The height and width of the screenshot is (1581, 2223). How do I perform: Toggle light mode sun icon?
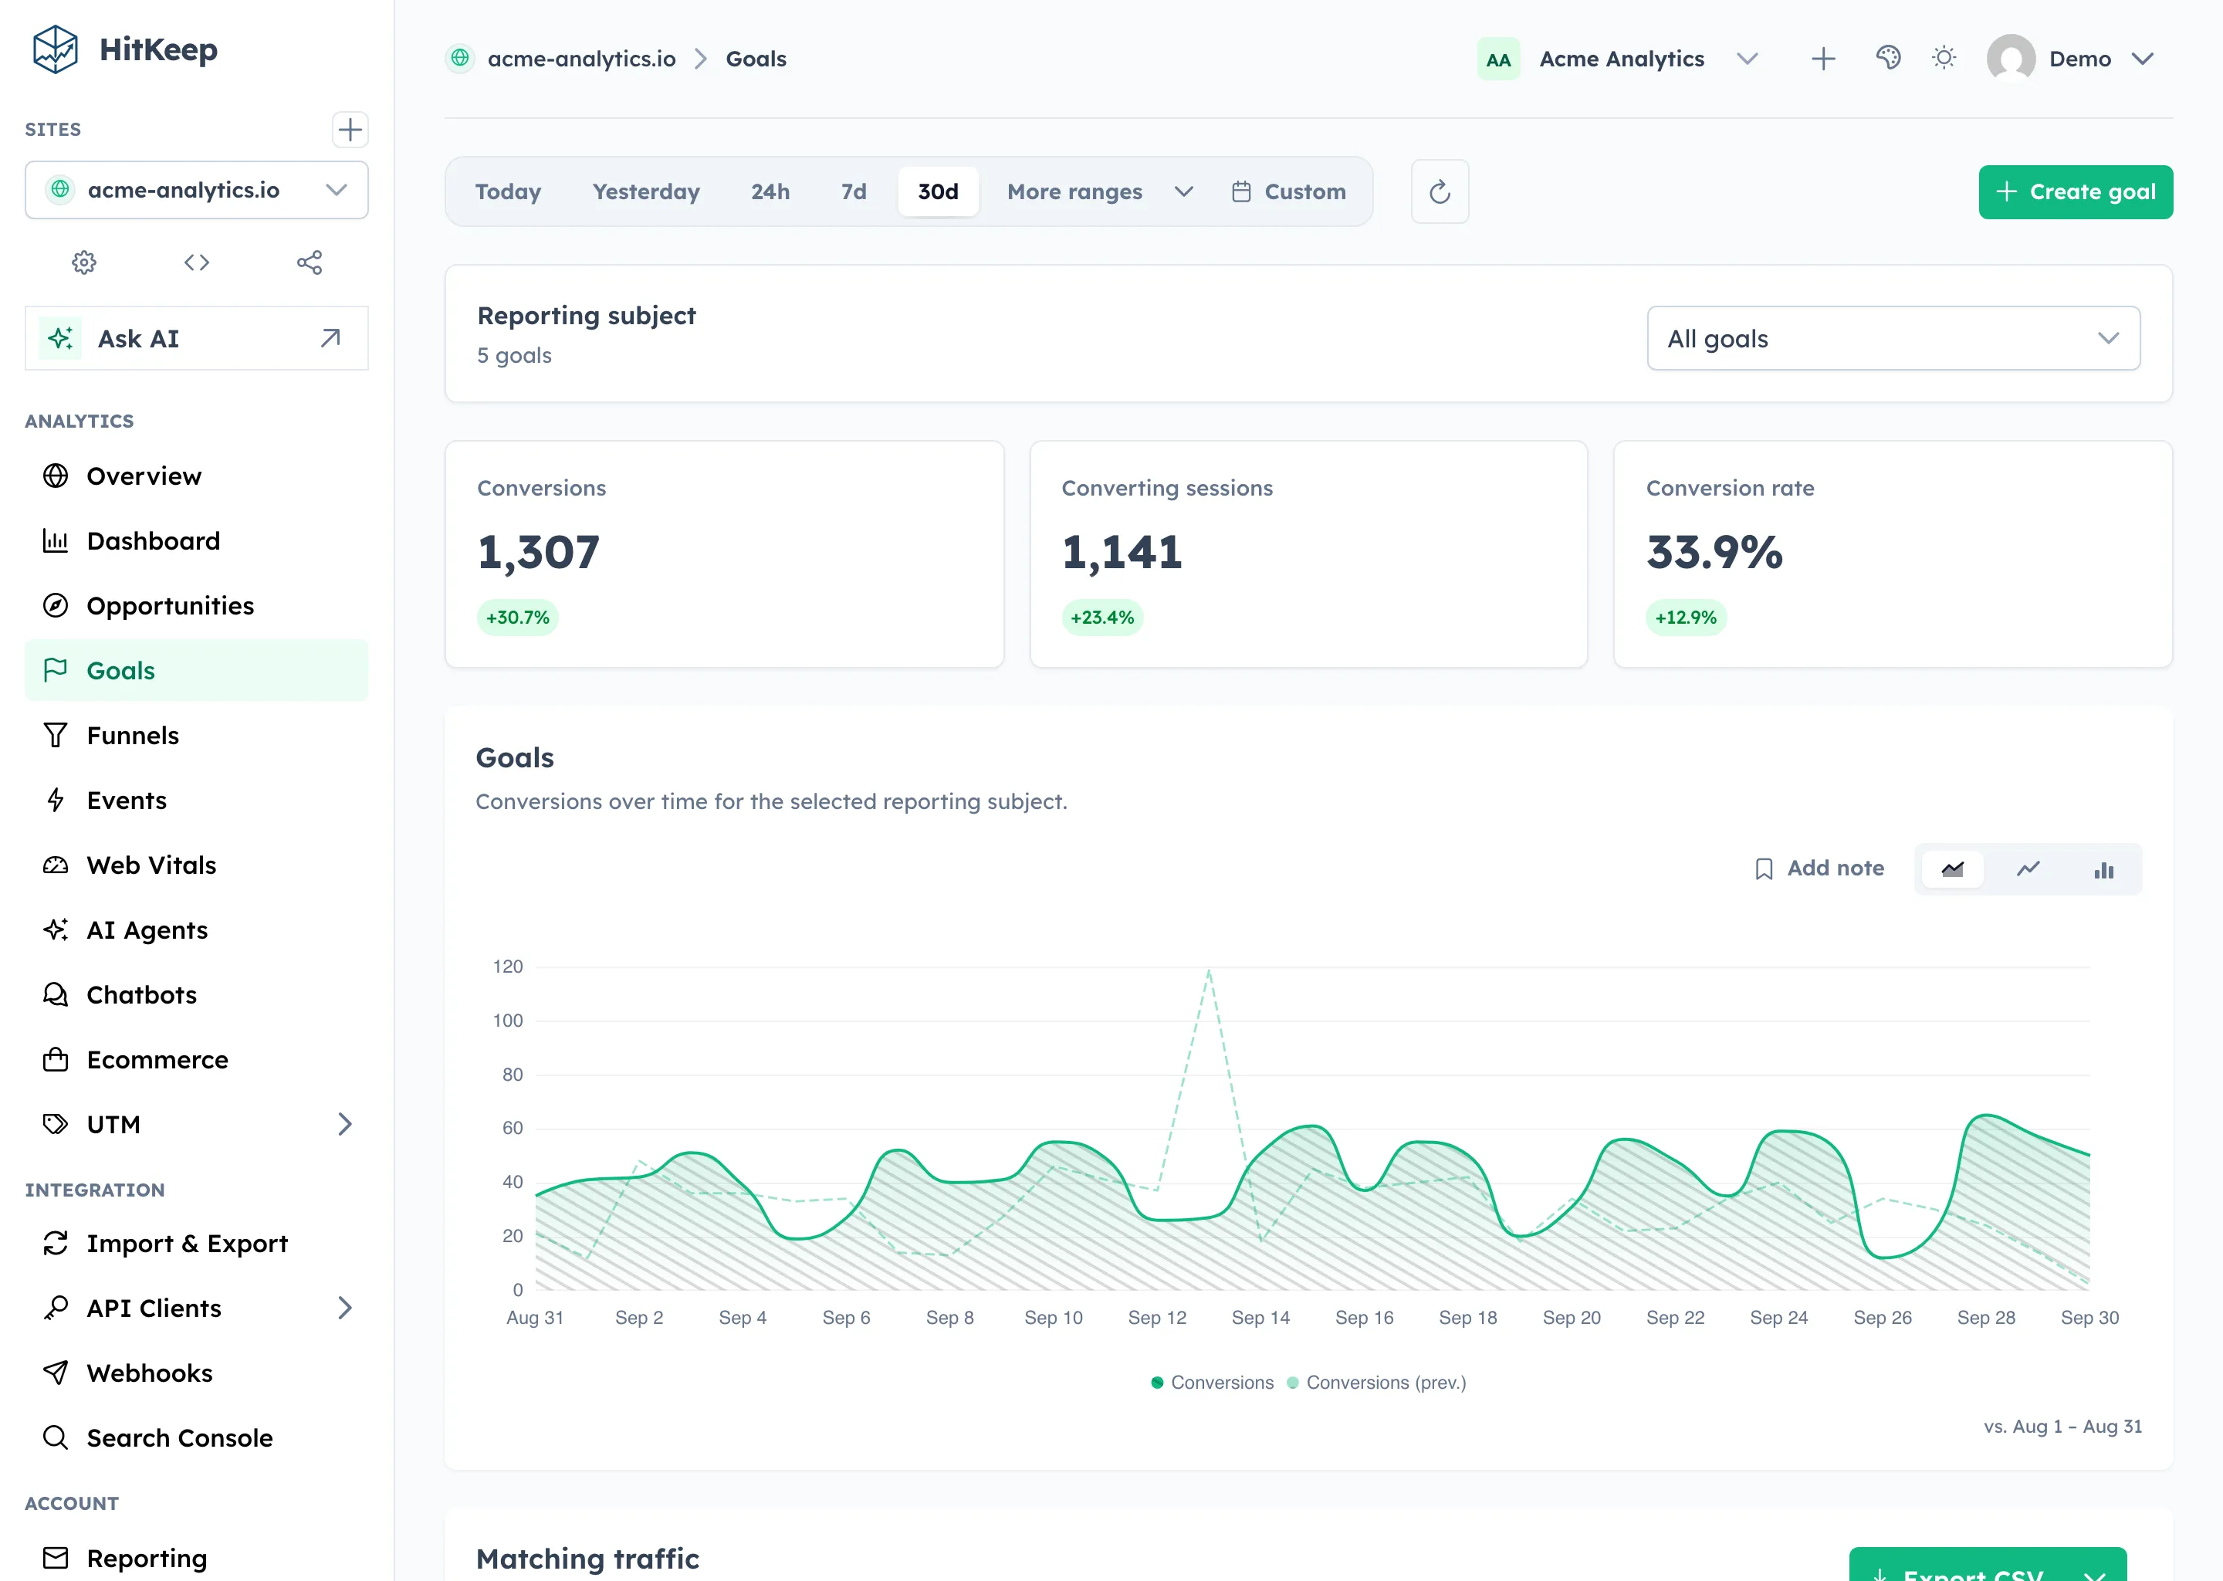point(1944,59)
